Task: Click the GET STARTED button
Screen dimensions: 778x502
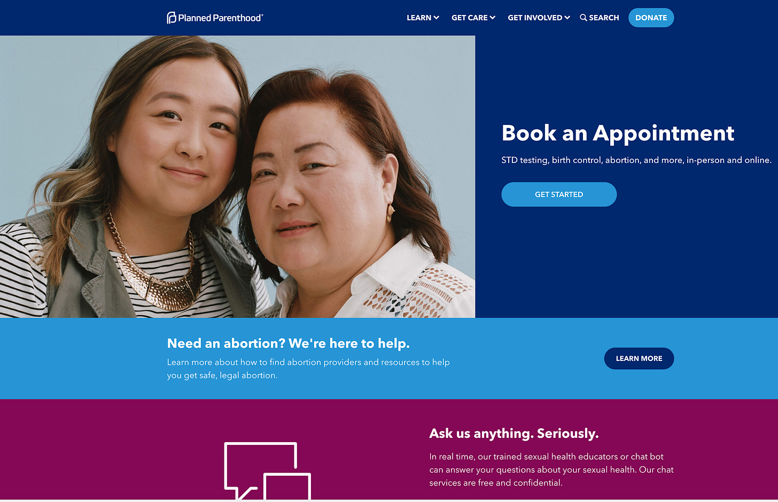Action: pos(559,194)
